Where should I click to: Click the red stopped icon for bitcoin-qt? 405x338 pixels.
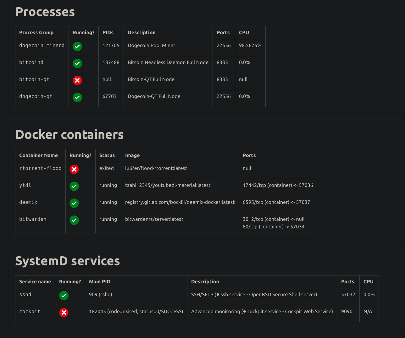(77, 80)
